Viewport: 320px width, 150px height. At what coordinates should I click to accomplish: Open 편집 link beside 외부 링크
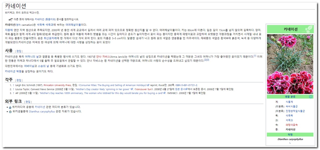click(28, 102)
